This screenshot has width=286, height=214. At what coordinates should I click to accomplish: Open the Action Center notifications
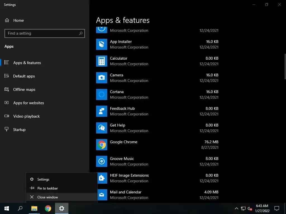pos(277,208)
